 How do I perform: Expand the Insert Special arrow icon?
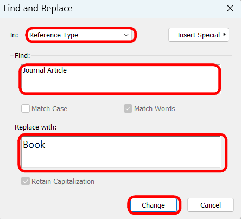[225, 35]
